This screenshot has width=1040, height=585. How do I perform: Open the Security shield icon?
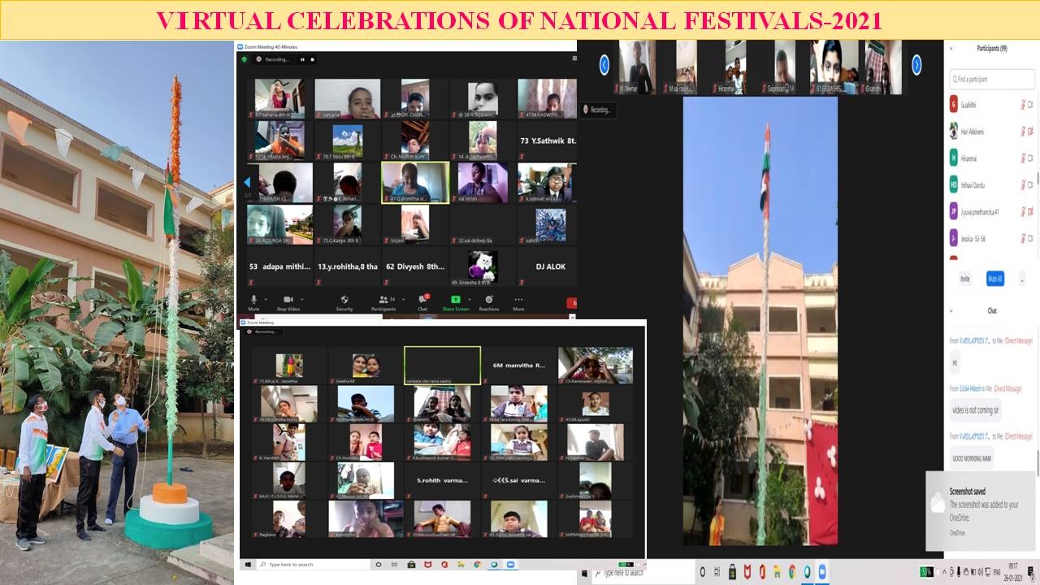tap(344, 300)
